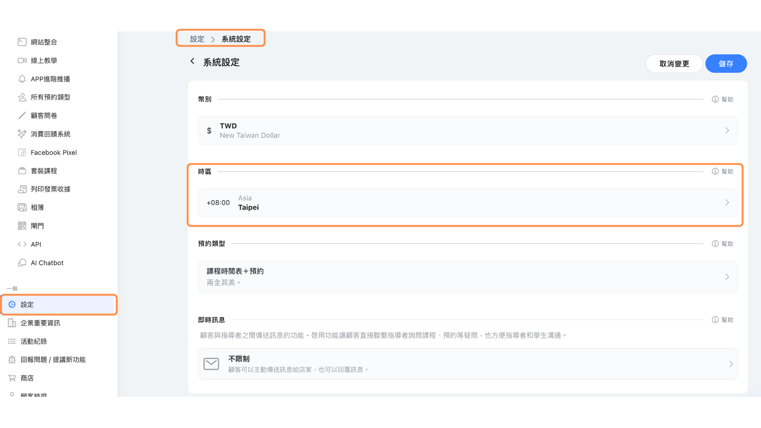The height and width of the screenshot is (428, 761).
Task: Click the 設定 gear icon
Action: tap(12, 304)
